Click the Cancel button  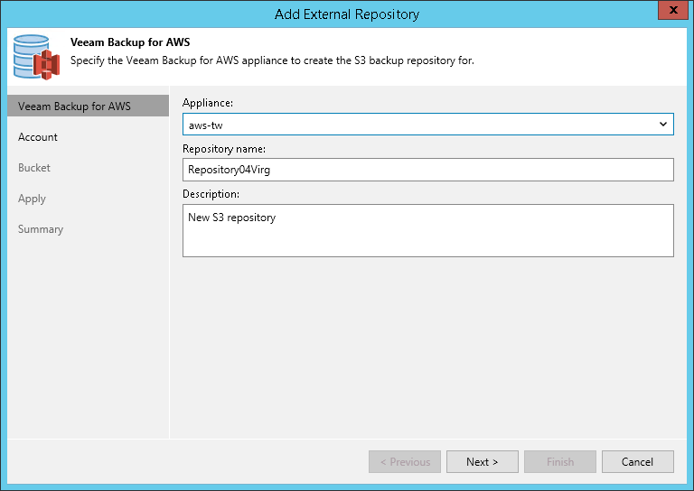(x=637, y=462)
